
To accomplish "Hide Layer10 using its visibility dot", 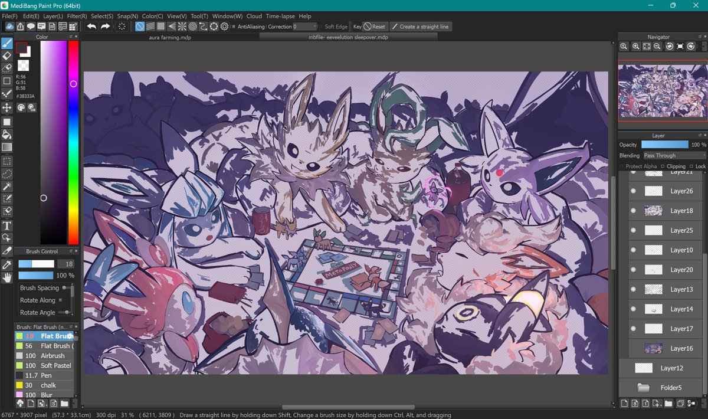I will (633, 250).
